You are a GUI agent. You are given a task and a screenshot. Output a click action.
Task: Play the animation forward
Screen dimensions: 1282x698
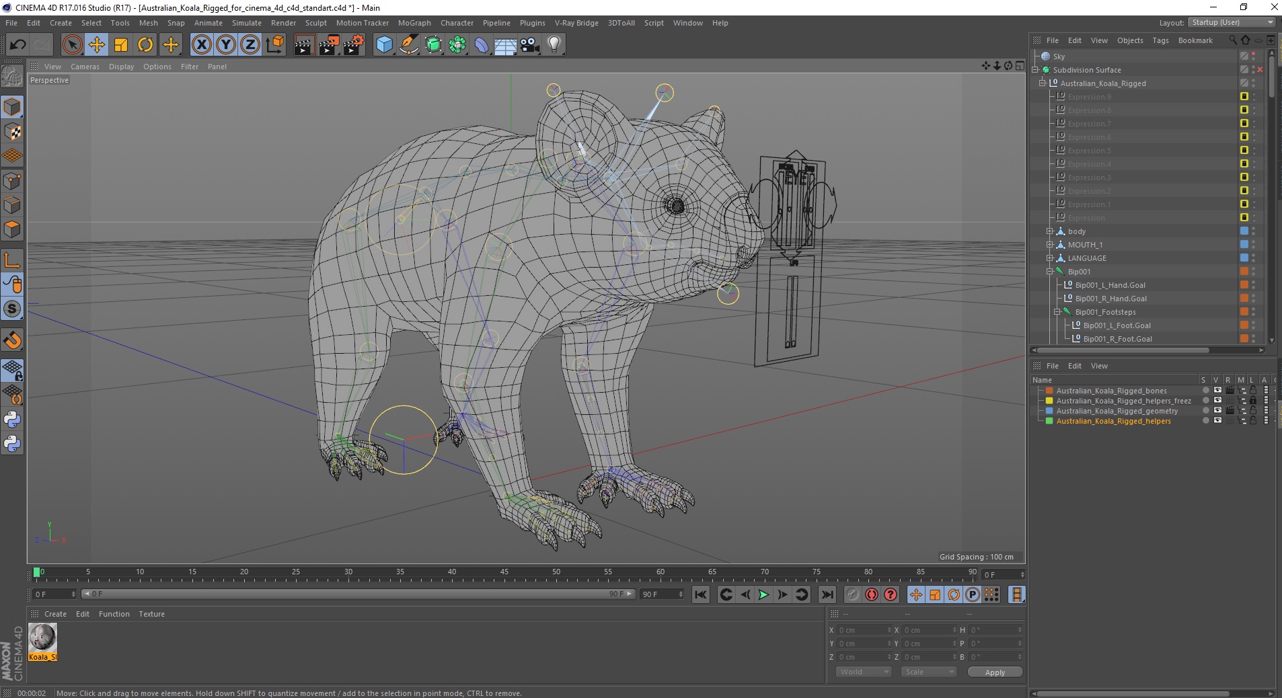[x=763, y=594]
